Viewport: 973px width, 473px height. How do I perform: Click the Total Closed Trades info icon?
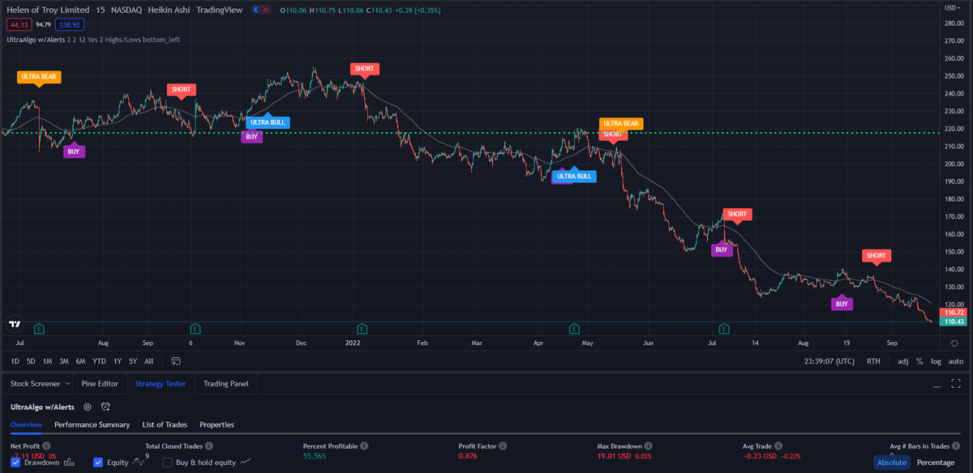[209, 446]
